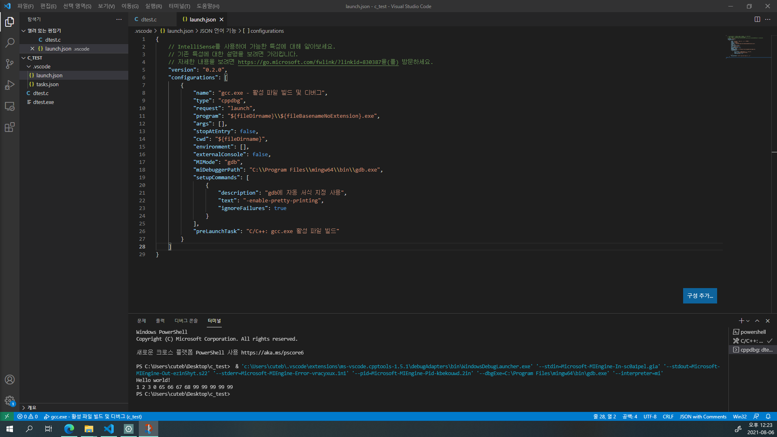This screenshot has width=777, height=437.
Task: Open the Manage gear icon
Action: [10, 401]
